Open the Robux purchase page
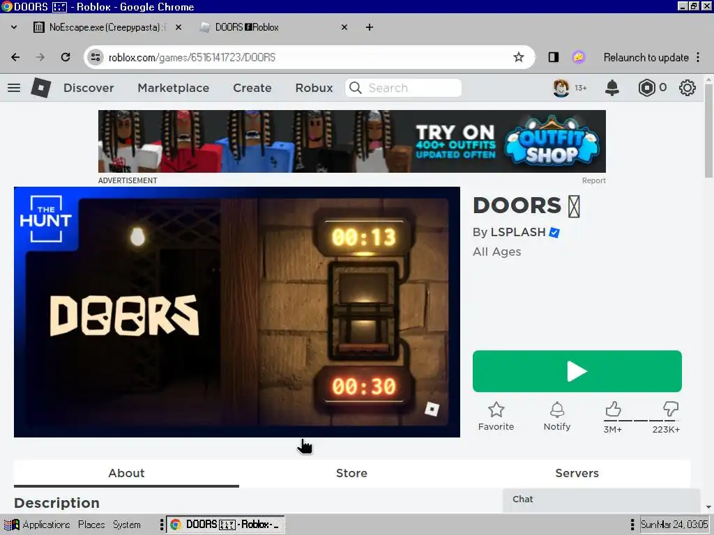714x535 pixels. pyautogui.click(x=314, y=88)
